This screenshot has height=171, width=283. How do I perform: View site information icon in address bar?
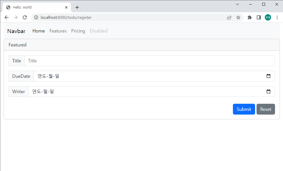[36, 17]
